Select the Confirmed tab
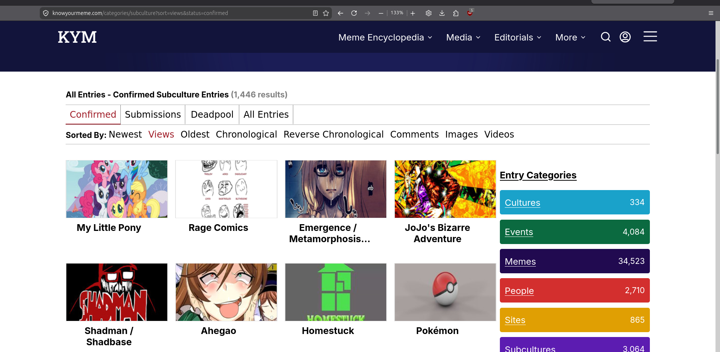 pyautogui.click(x=93, y=114)
